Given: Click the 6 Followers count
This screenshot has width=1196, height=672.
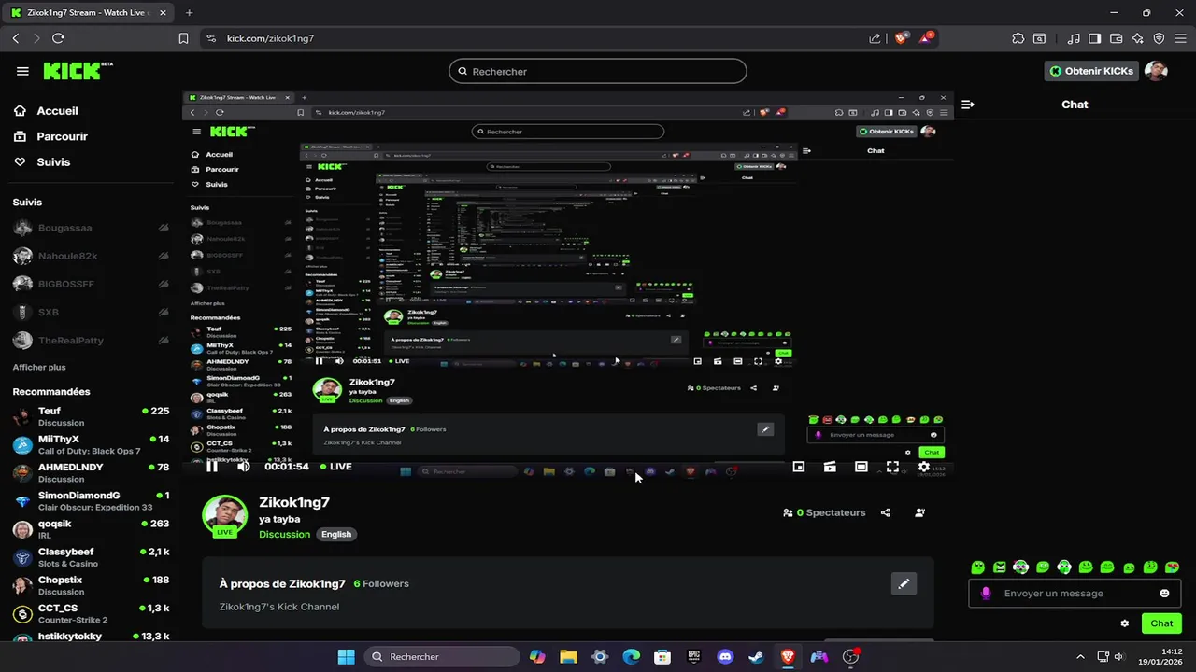Looking at the screenshot, I should pos(381,583).
